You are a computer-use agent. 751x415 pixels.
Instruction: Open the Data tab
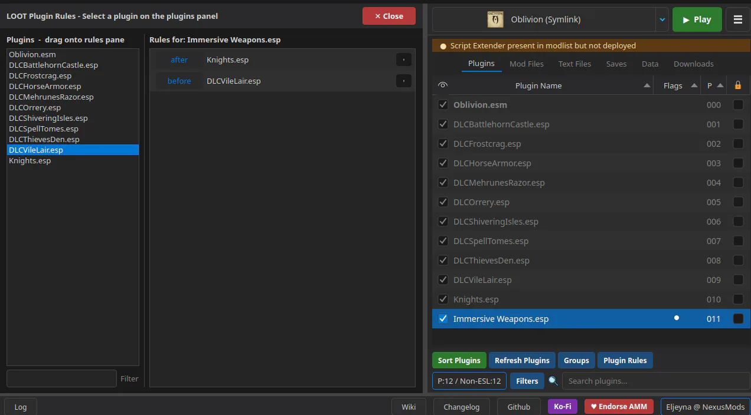tap(650, 64)
